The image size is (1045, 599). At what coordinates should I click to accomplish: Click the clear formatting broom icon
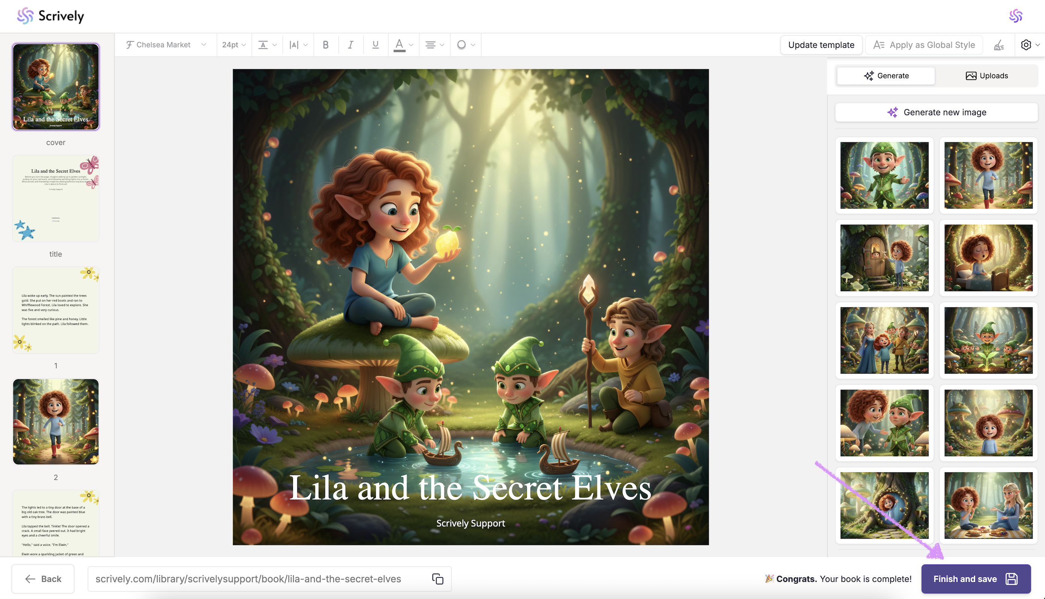(x=999, y=45)
